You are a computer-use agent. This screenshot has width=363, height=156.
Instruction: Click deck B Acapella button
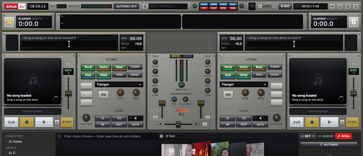275,67
